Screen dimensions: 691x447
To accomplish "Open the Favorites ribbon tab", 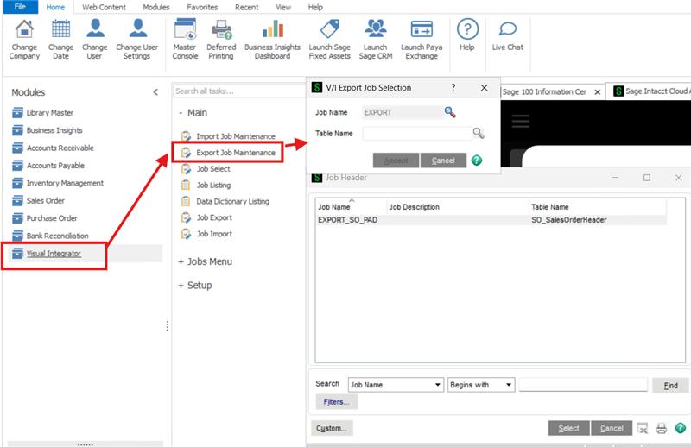I will pos(202,7).
